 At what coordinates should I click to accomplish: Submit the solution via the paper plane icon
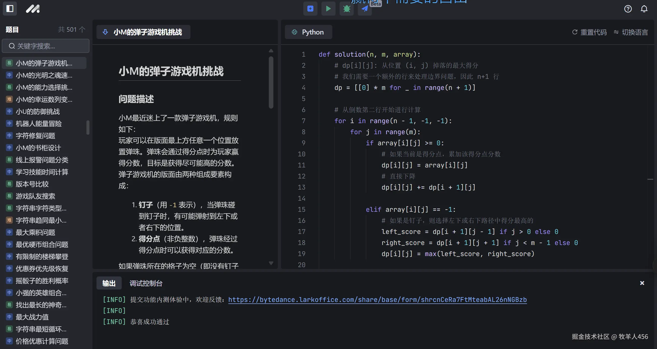[x=364, y=8]
